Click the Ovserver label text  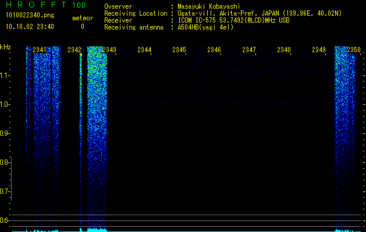pyautogui.click(x=118, y=6)
